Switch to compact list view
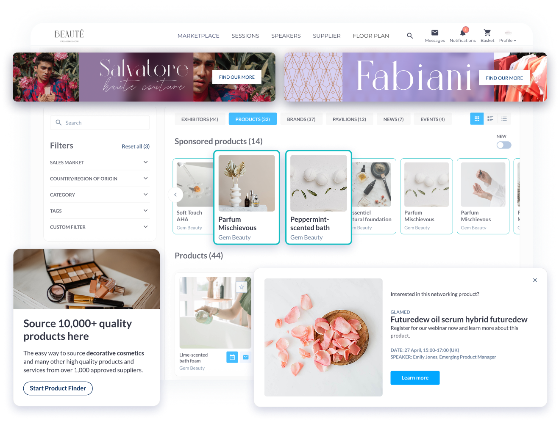This screenshot has height=421, width=559. point(504,119)
